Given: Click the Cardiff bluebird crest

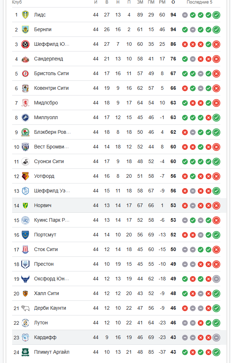Looking at the screenshot, I should [25, 337].
